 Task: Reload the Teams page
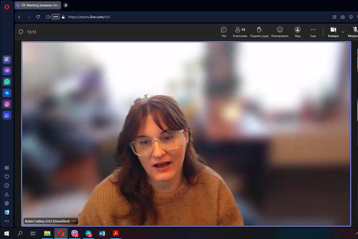[x=38, y=17]
